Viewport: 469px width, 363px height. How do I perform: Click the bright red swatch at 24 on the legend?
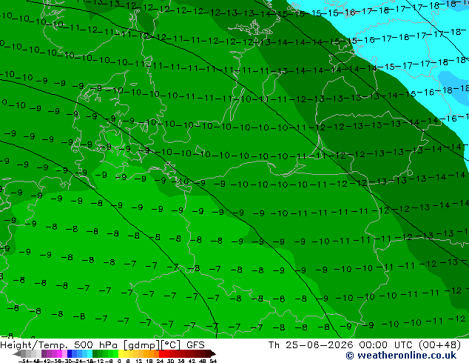click(x=161, y=353)
